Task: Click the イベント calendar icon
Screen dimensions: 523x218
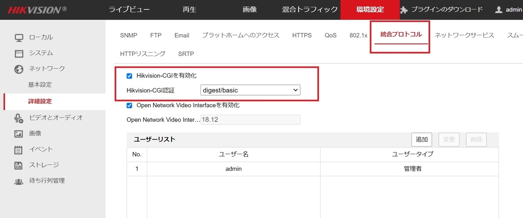Action: 19,149
